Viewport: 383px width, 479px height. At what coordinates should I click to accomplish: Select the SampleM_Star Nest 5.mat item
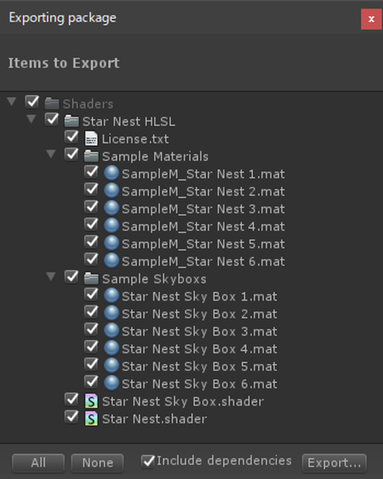click(203, 244)
